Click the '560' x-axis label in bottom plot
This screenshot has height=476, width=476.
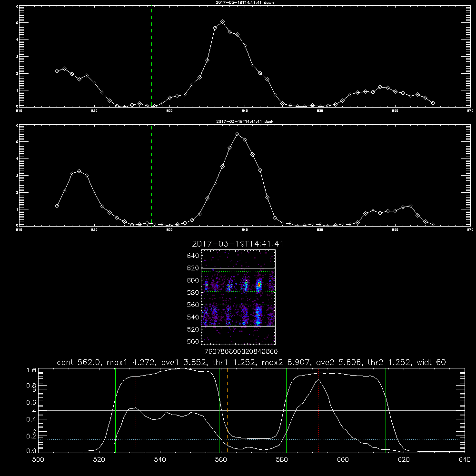click(x=221, y=460)
